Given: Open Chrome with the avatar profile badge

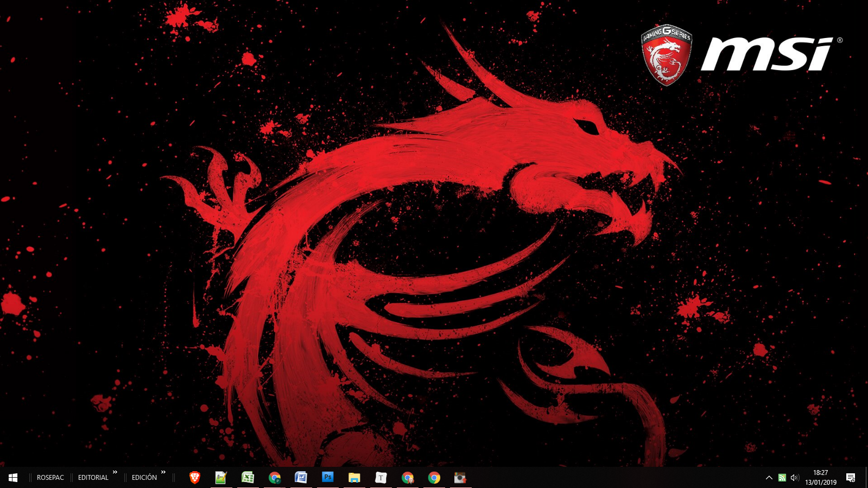Looking at the screenshot, I should [x=407, y=477].
